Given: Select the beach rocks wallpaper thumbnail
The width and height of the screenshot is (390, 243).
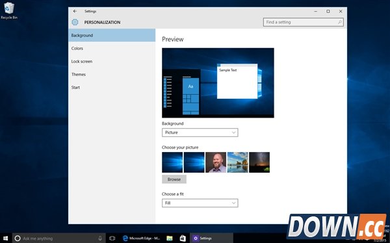Looking at the screenshot, I should 237,162.
